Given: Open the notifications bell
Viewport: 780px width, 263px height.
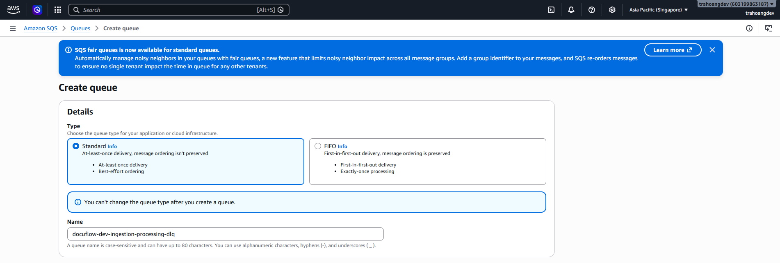Looking at the screenshot, I should pyautogui.click(x=571, y=10).
